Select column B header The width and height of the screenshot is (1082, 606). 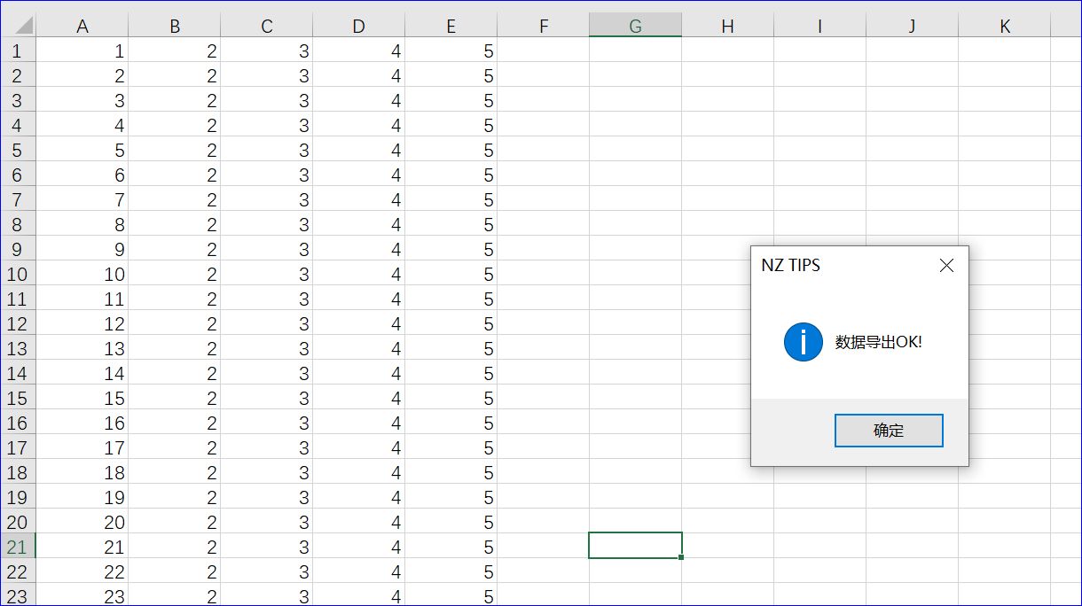click(x=175, y=27)
